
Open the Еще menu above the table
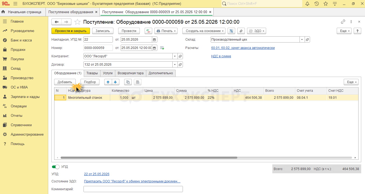(351, 82)
